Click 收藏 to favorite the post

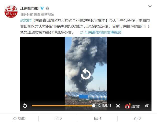[19, 118]
